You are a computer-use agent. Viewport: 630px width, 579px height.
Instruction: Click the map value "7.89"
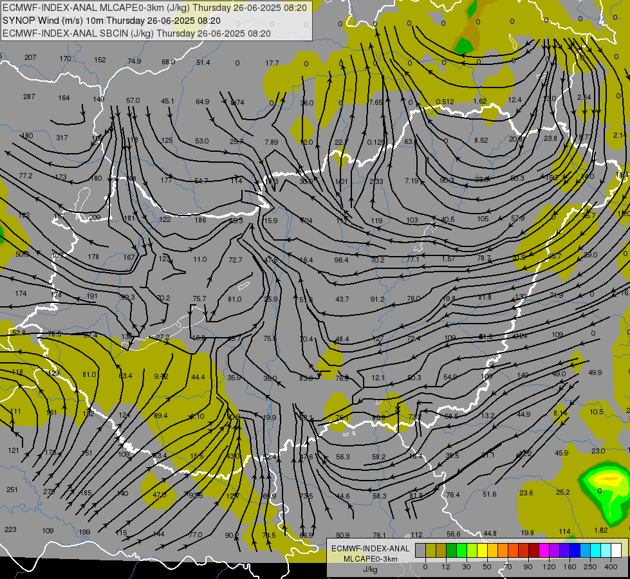(x=271, y=142)
